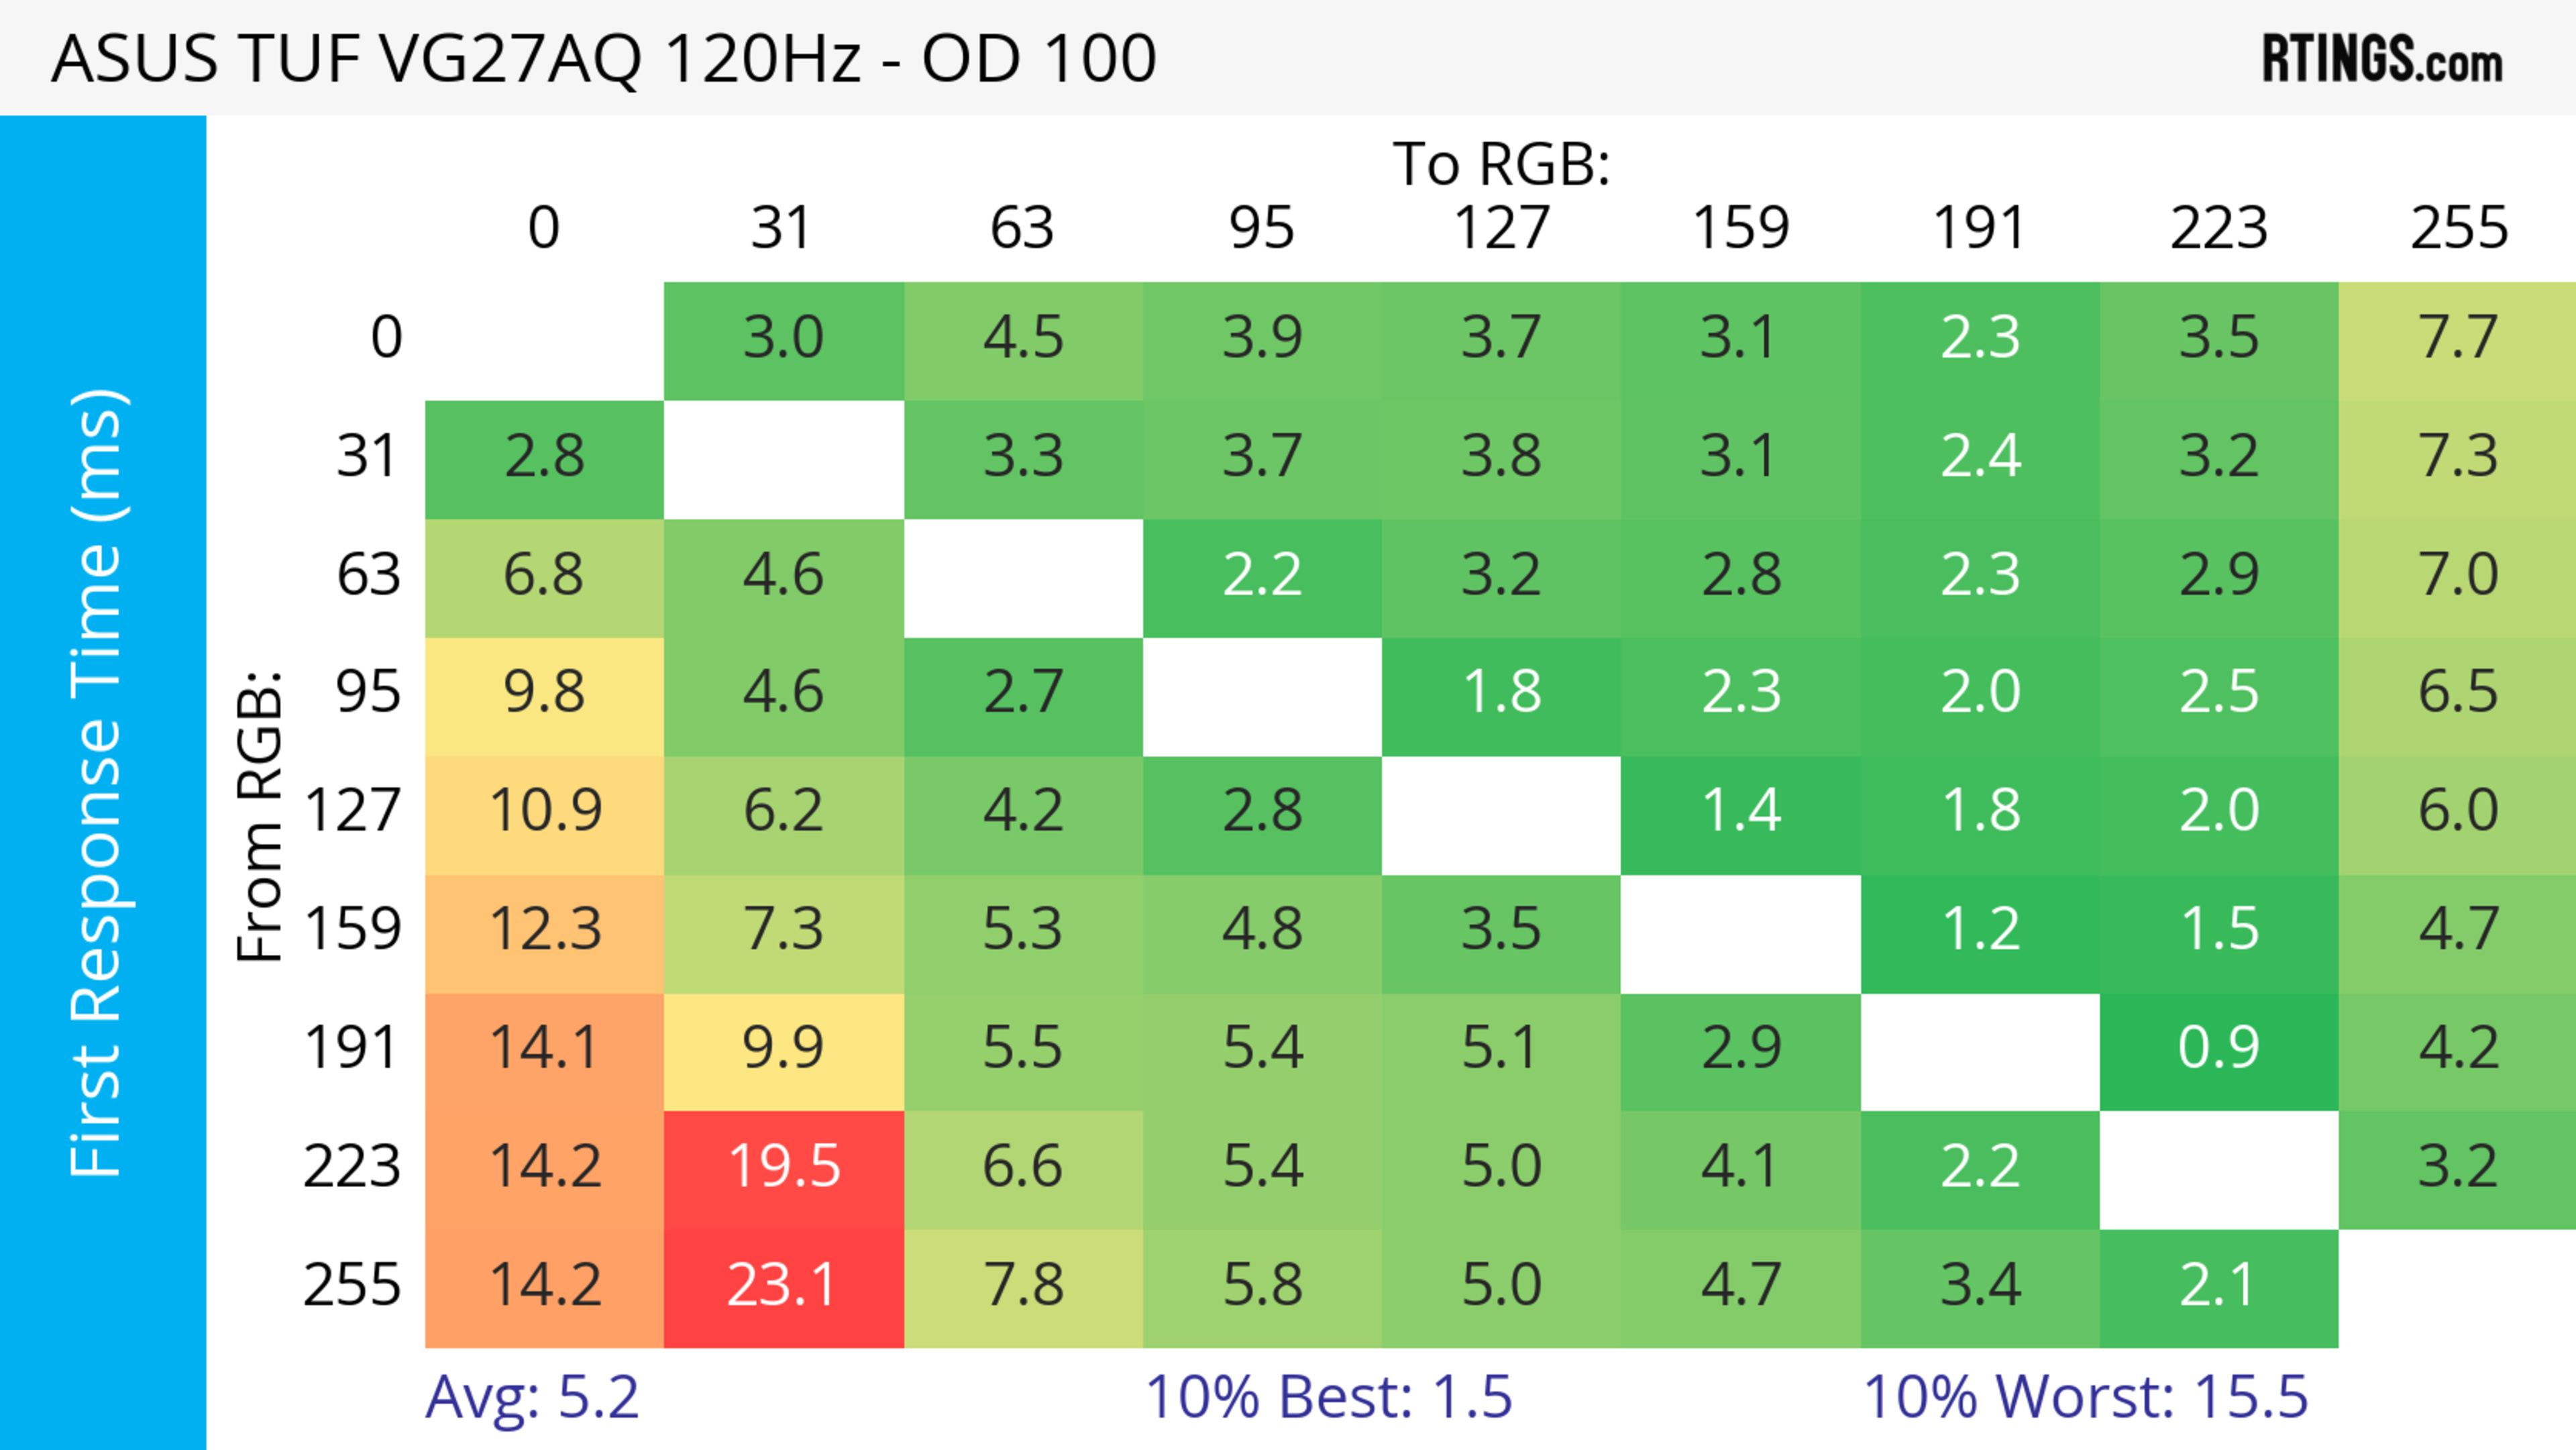2576x1450 pixels.
Task: Select the red 19.5 cell
Action: [783, 1167]
